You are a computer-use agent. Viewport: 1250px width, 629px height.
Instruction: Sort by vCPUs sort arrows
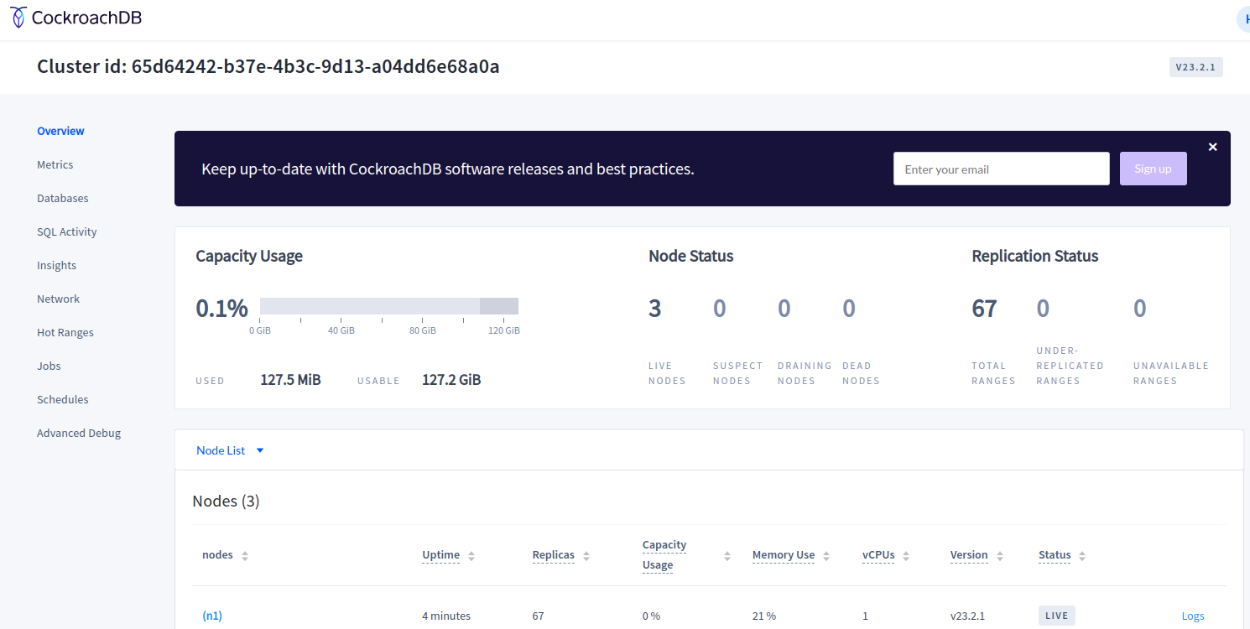[x=907, y=556]
